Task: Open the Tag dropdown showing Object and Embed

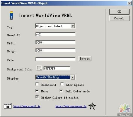Action: 73,26
